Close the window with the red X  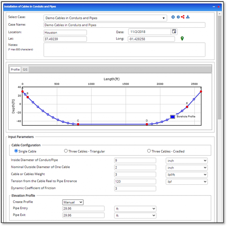point(219,6)
